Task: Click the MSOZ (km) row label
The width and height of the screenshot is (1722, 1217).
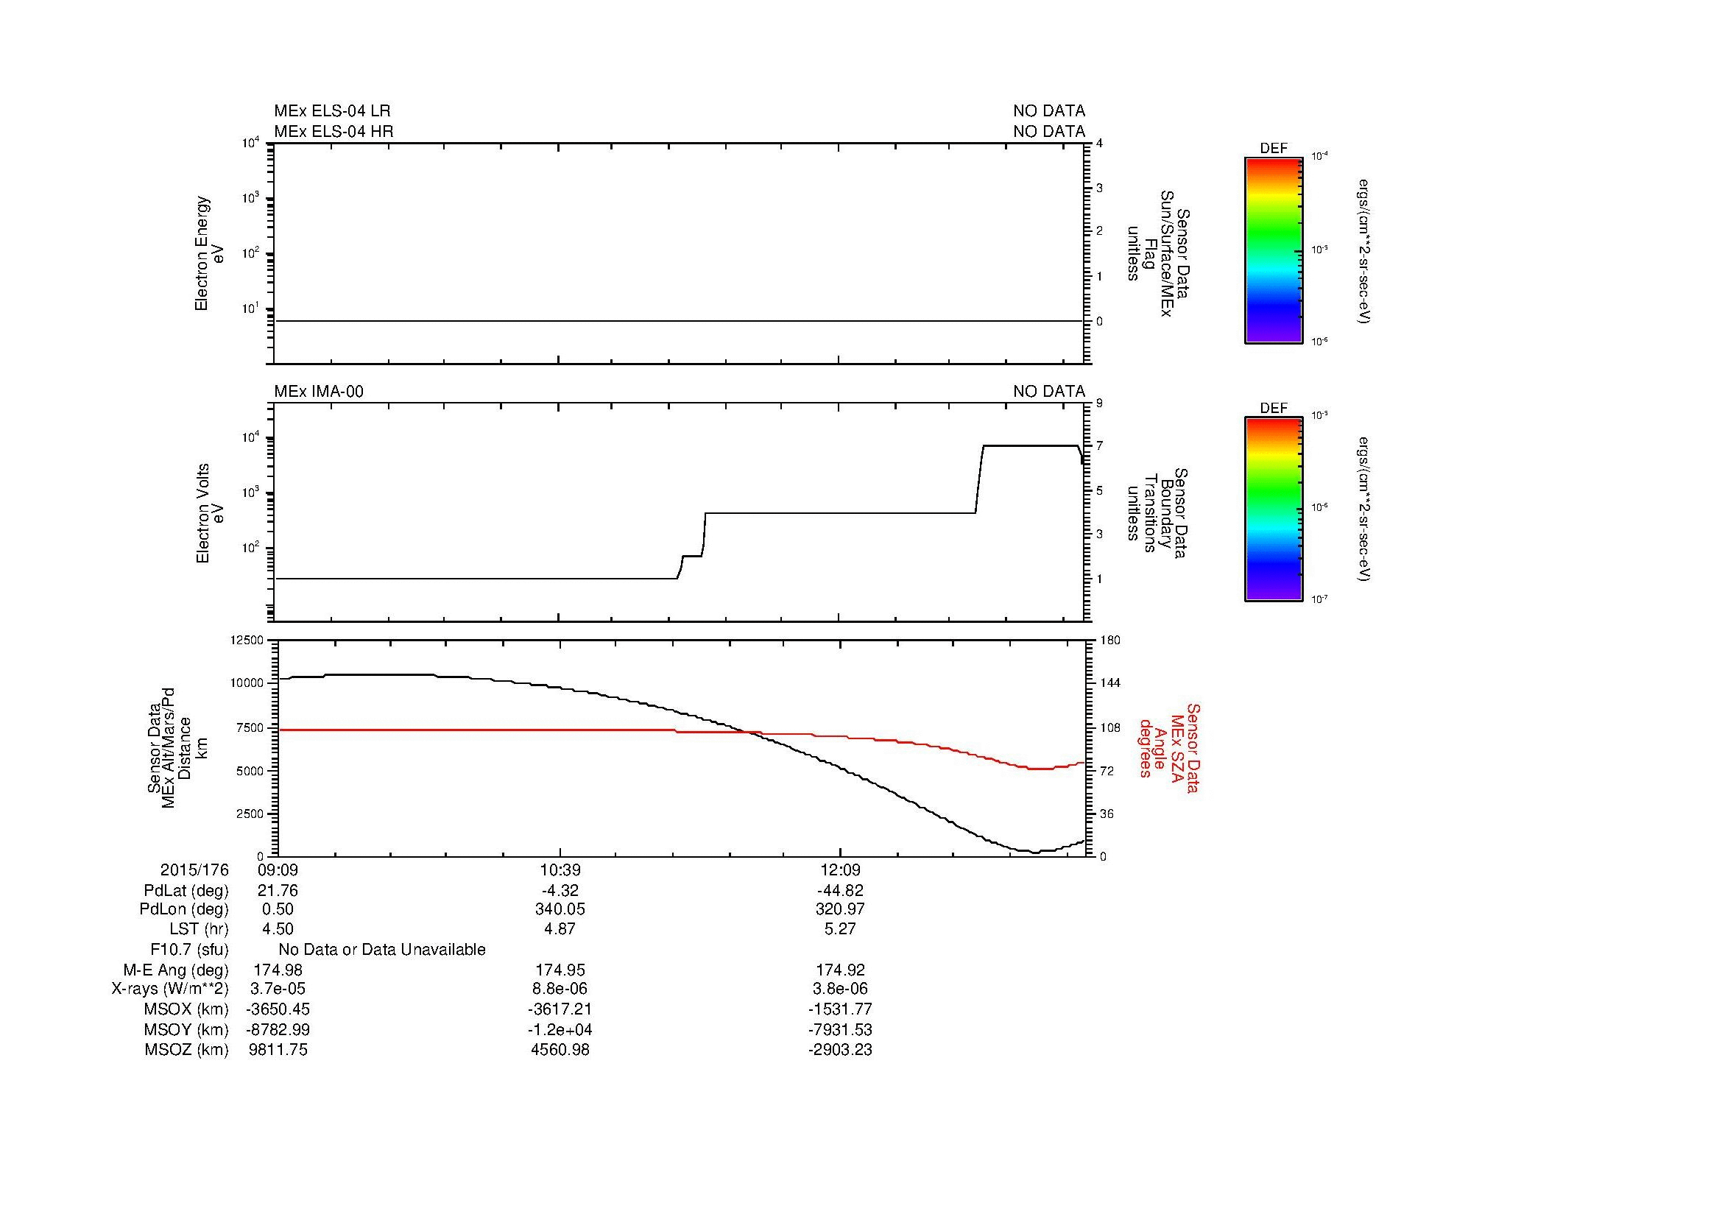Action: (186, 1050)
